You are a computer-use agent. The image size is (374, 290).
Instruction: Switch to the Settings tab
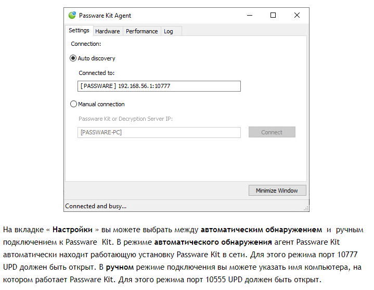(x=79, y=31)
